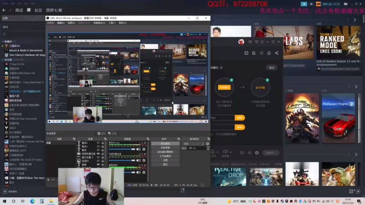Go to 商店 store tab in Steam
Image resolution: width=365 pixels, height=205 pixels.
tap(19, 10)
